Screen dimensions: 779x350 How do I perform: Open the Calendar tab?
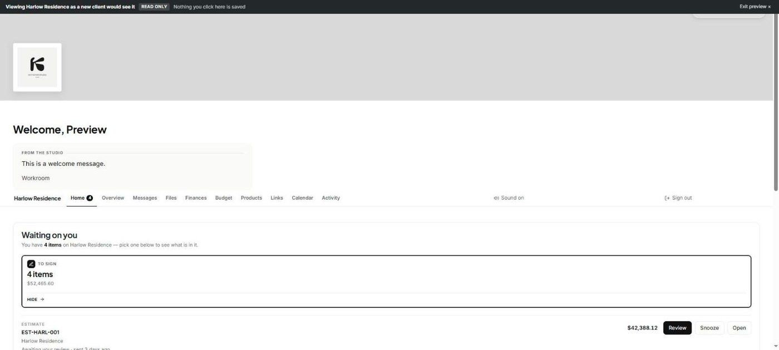(302, 198)
